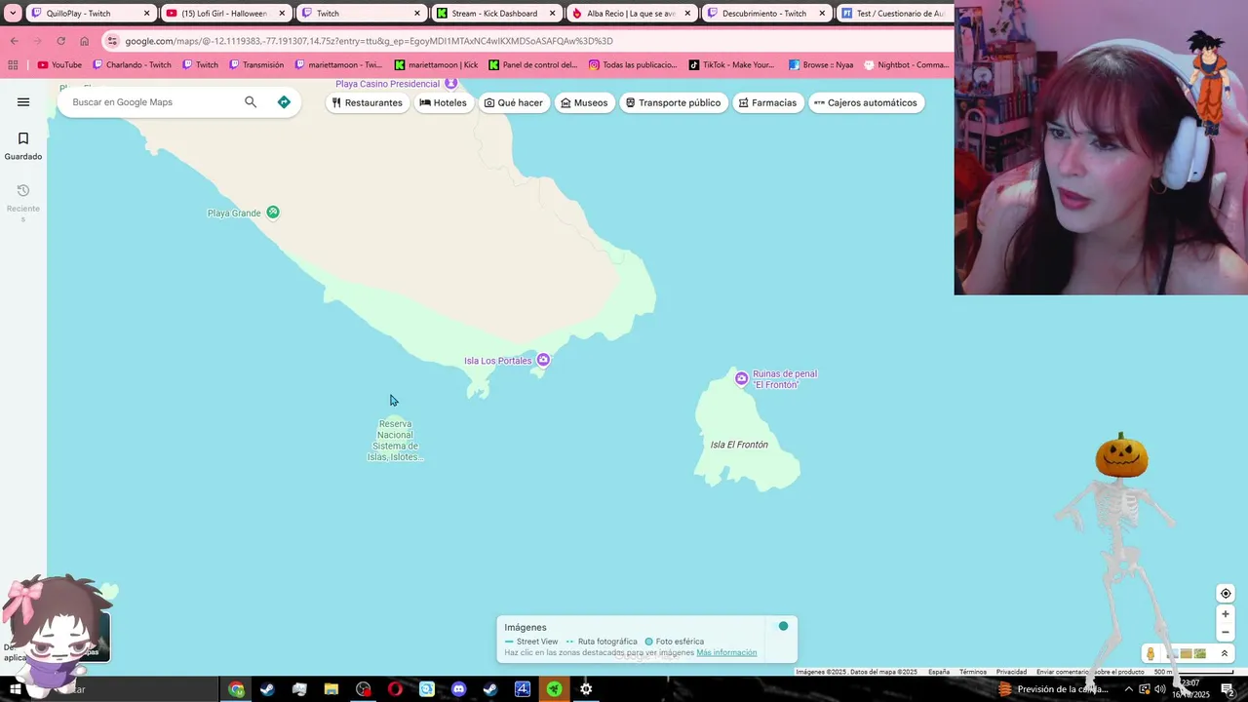Center map on my location

pyautogui.click(x=1226, y=594)
